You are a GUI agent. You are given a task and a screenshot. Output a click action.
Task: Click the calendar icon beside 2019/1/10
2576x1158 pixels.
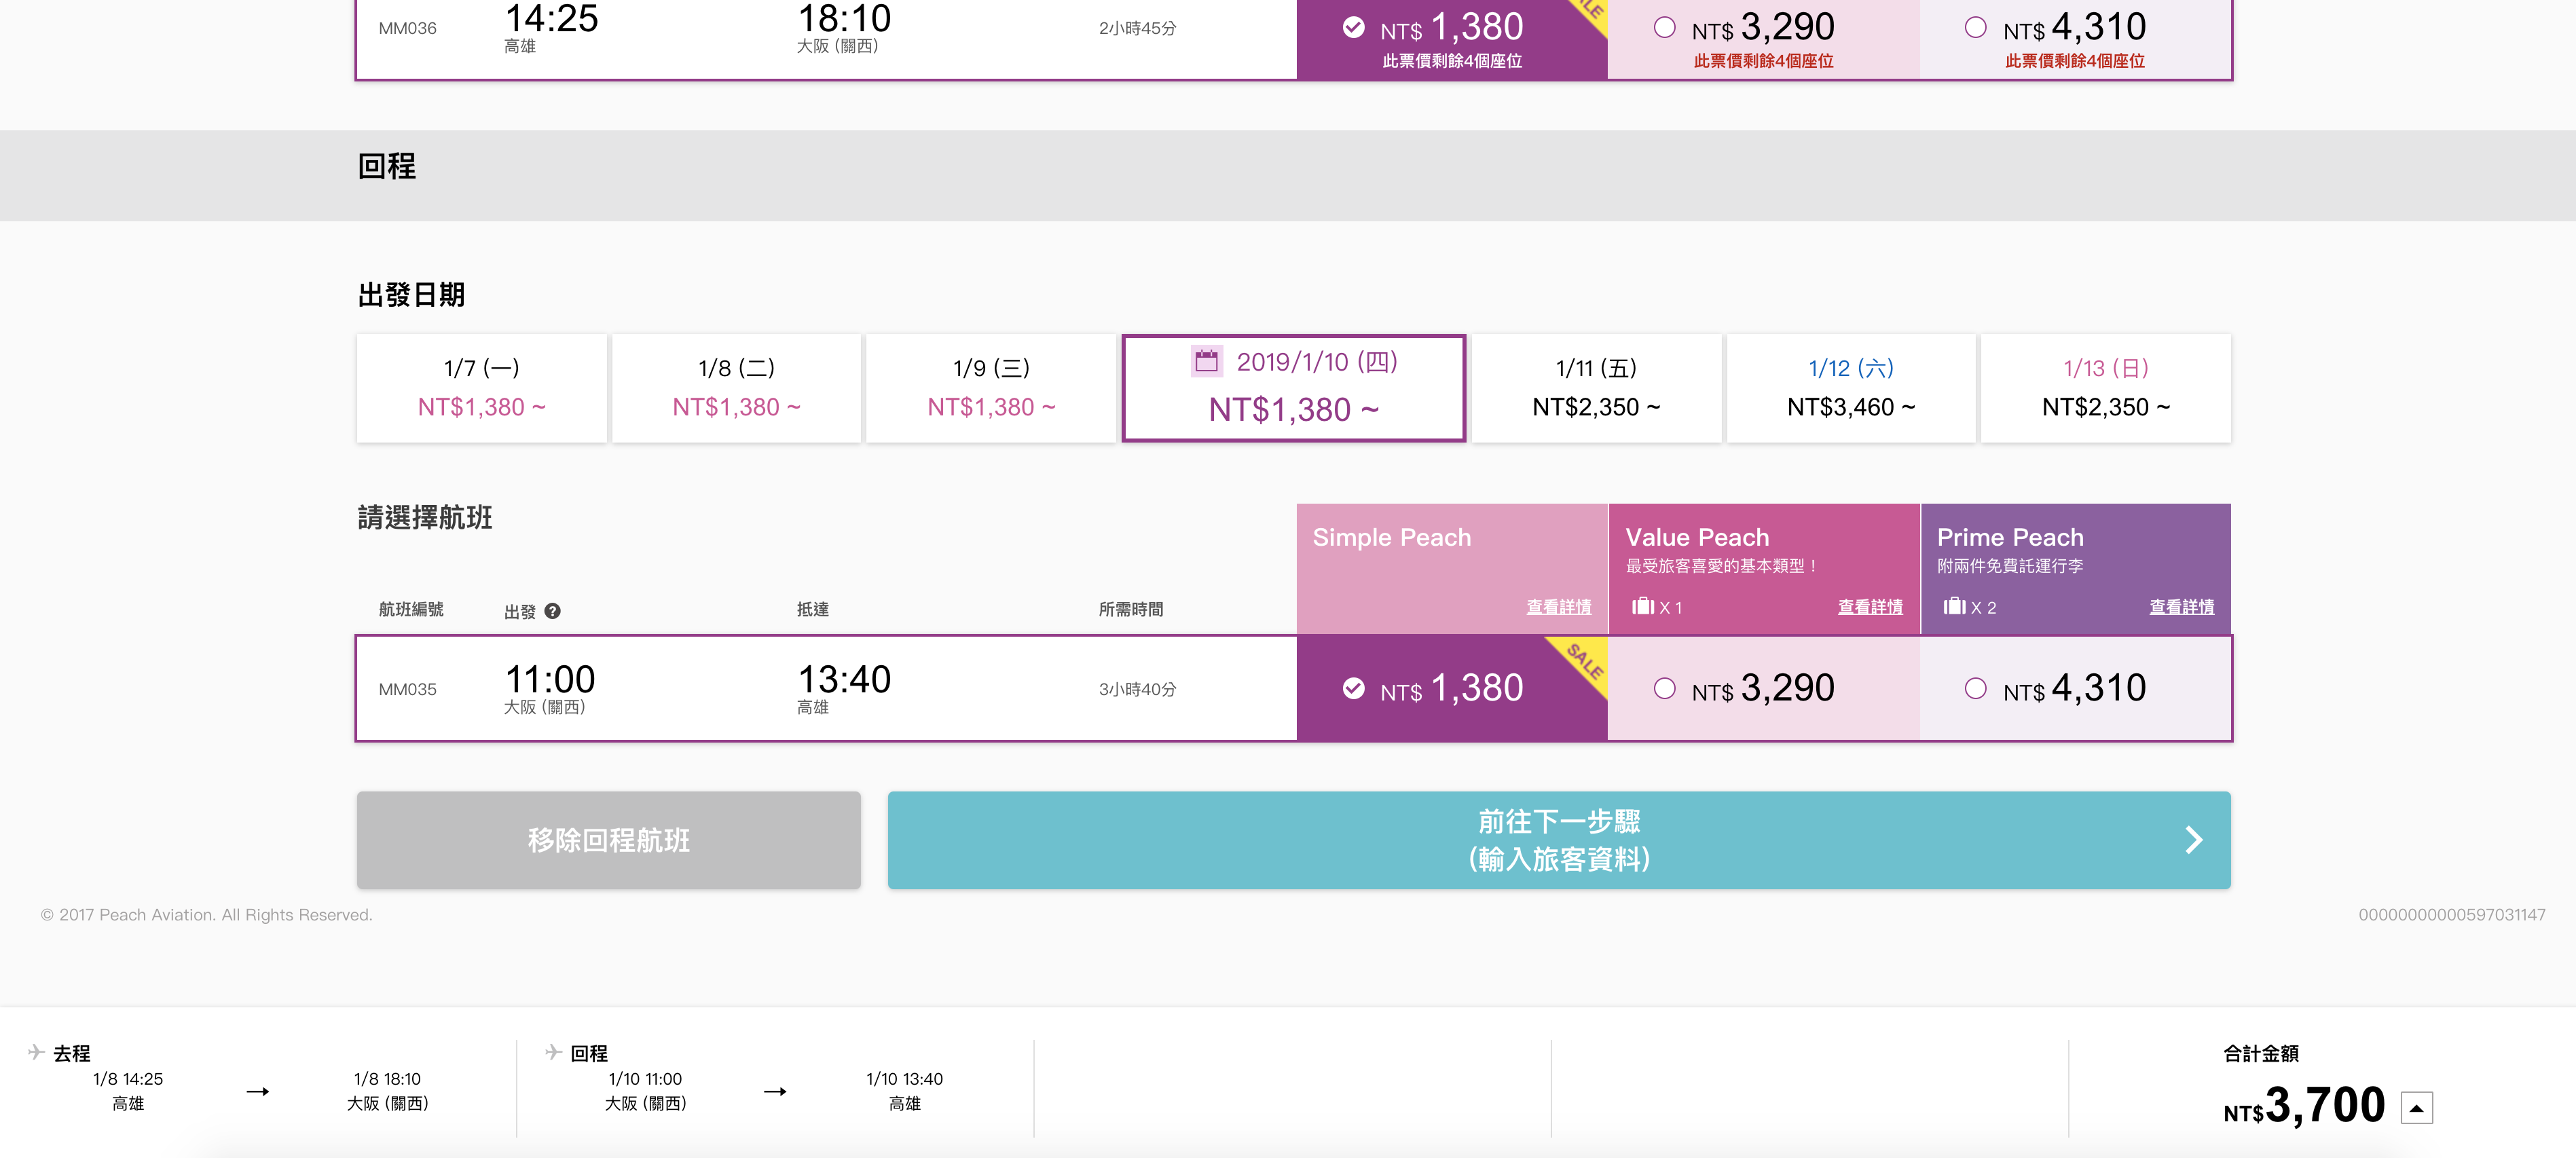pyautogui.click(x=1206, y=361)
